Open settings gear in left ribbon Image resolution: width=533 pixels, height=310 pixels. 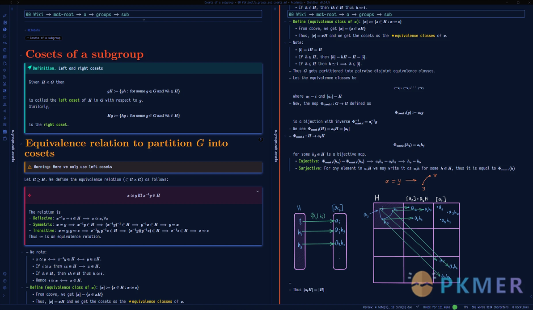click(4, 288)
